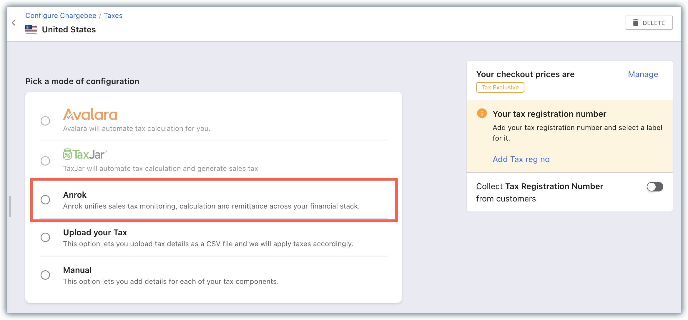The image size is (688, 320).
Task: Click the United States flag icon
Action: tap(31, 29)
